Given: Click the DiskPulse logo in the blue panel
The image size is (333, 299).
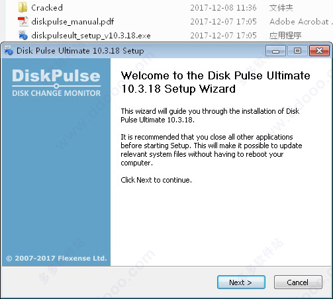Looking at the screenshot, I should click(x=56, y=76).
